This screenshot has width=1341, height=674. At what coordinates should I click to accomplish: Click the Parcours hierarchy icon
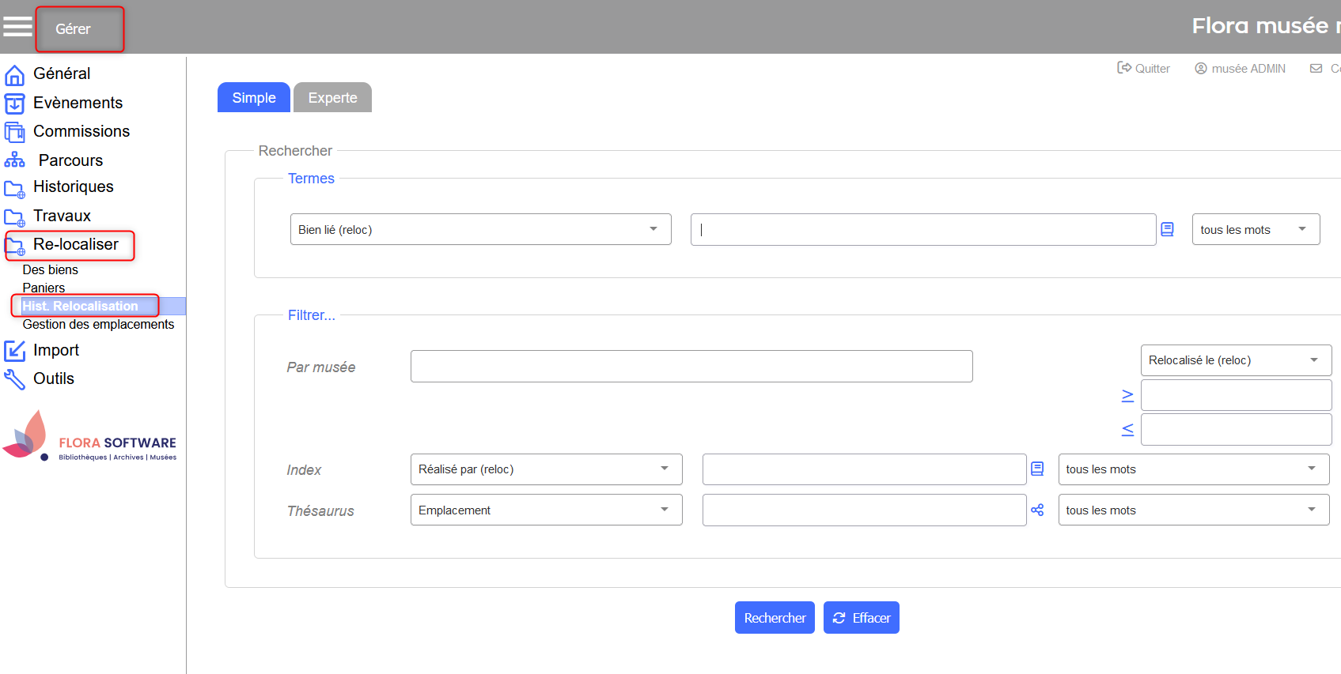14,160
